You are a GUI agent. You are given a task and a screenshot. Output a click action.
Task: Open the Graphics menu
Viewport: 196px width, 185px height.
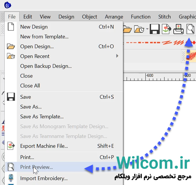pyautogui.click(x=187, y=17)
